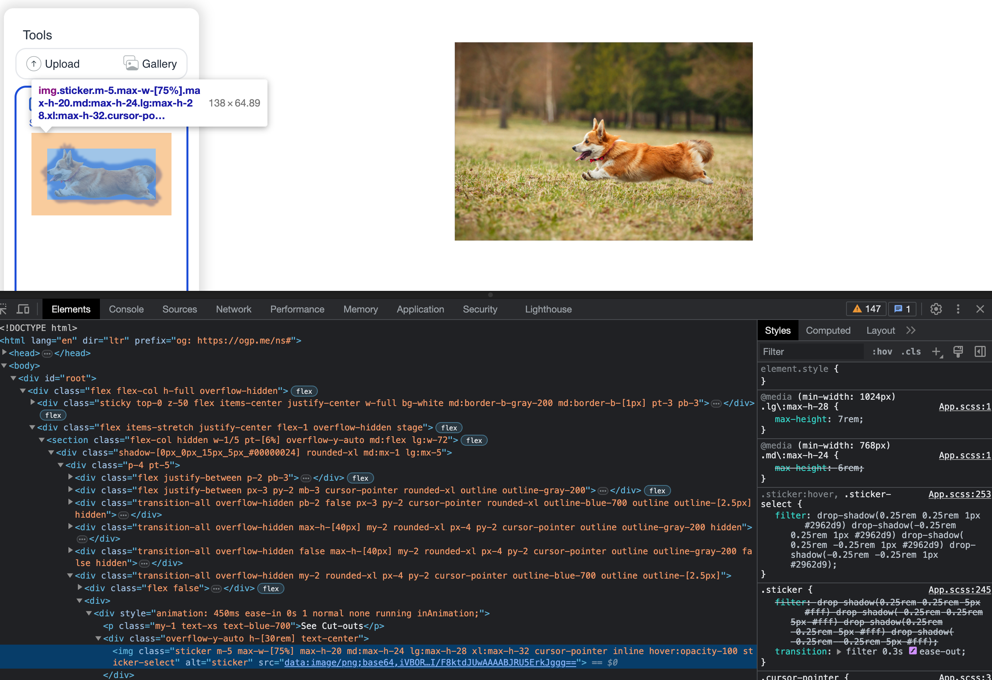
Task: Click the new style rule plus icon
Action: tap(936, 351)
